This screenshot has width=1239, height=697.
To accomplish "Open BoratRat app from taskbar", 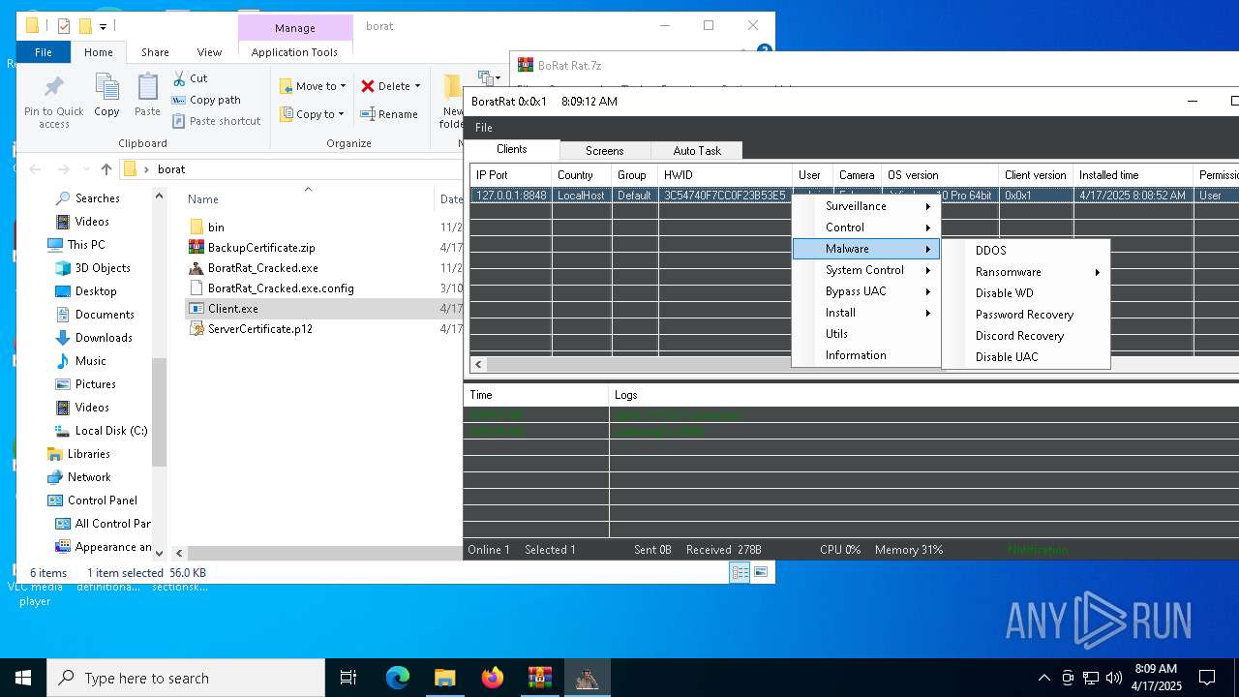I will point(587,678).
